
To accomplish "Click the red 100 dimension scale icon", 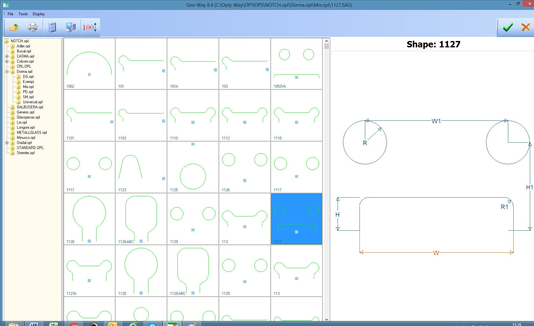I will point(90,27).
